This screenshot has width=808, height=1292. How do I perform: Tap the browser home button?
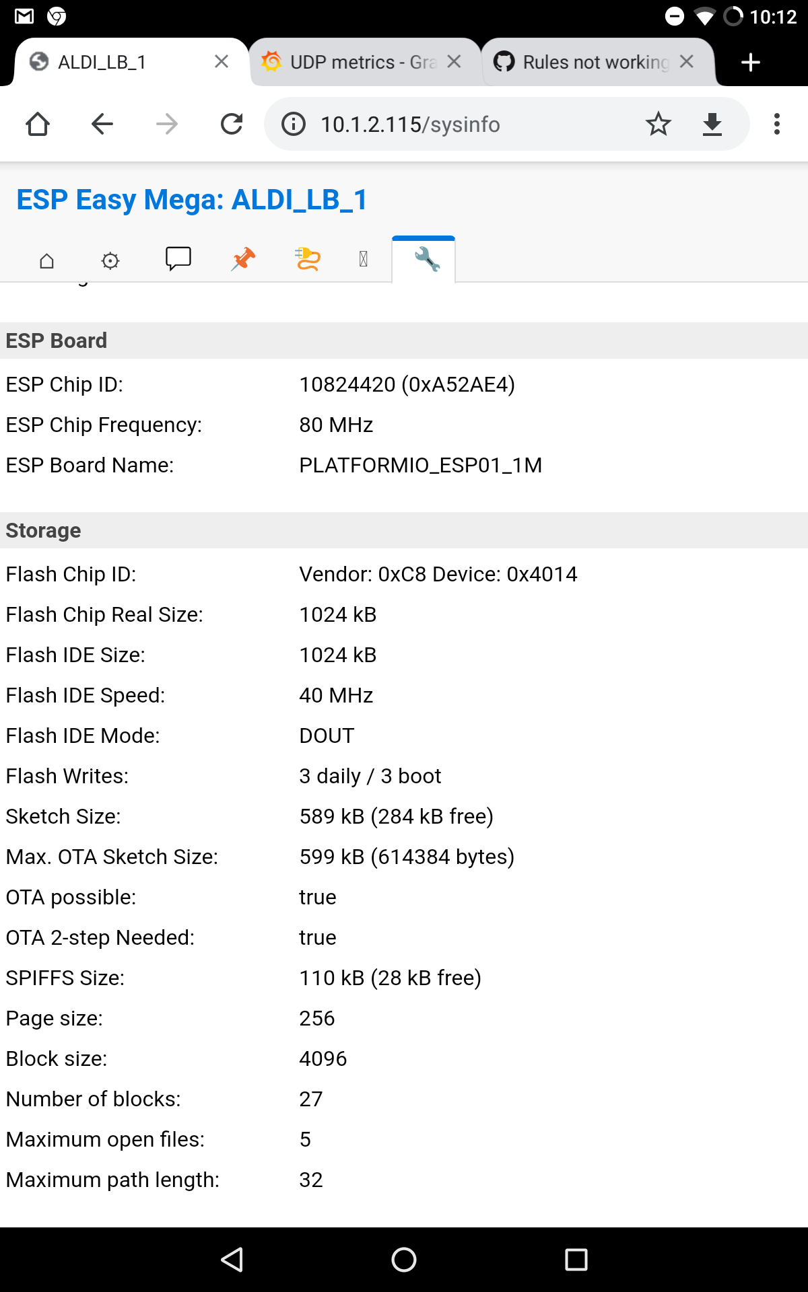pos(38,124)
